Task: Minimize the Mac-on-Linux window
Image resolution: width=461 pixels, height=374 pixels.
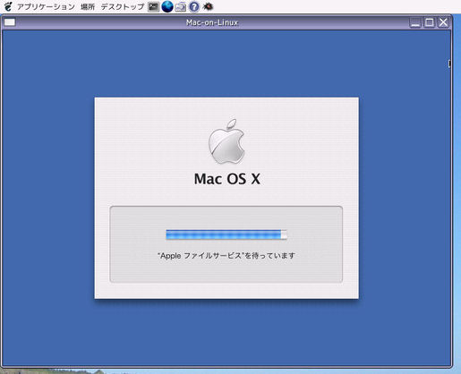Action: point(415,22)
